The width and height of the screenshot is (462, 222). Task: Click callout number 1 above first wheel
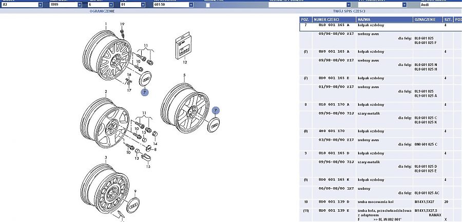point(106,24)
